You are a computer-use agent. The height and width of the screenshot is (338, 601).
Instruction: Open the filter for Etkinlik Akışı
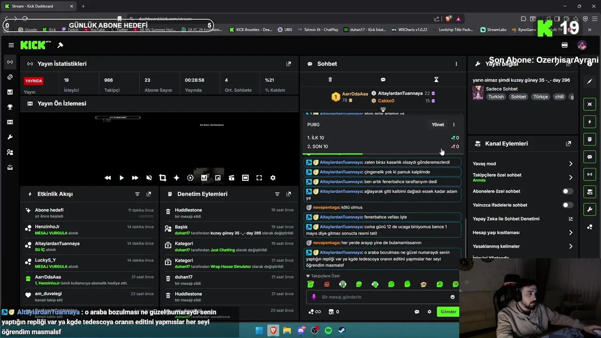click(138, 194)
